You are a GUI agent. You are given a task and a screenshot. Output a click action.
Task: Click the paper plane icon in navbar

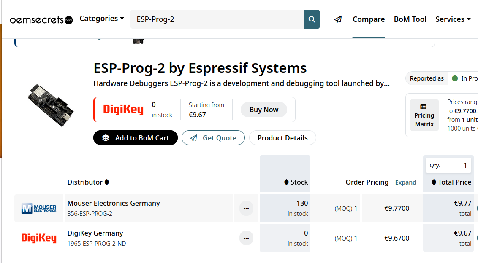[338, 19]
